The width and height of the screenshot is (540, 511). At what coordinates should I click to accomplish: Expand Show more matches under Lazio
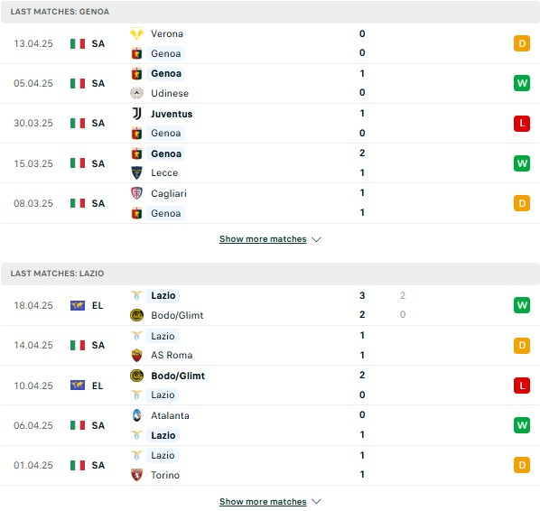(263, 502)
